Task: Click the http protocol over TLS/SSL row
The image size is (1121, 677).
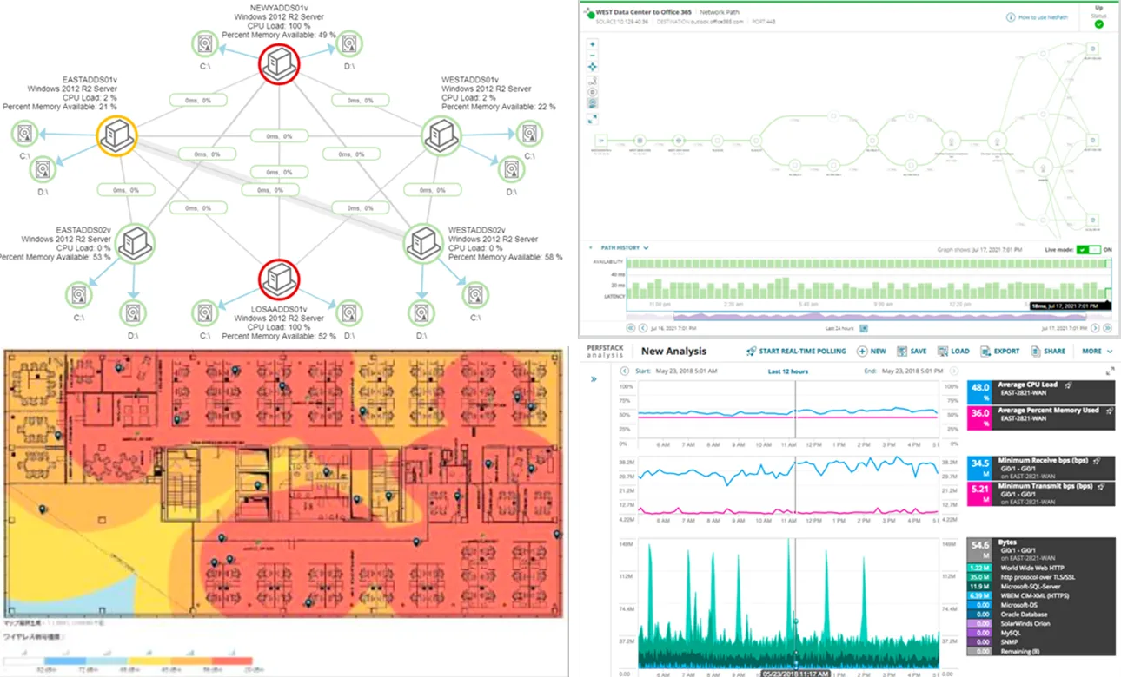Action: (1041, 577)
